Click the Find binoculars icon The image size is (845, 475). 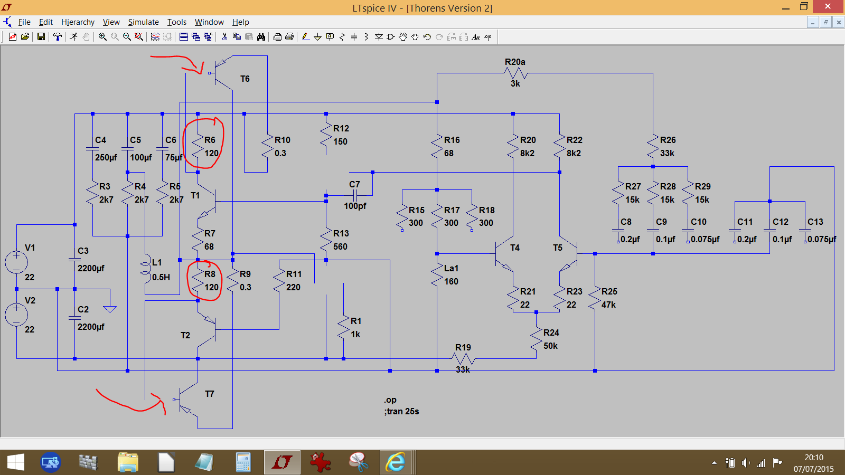pos(261,37)
